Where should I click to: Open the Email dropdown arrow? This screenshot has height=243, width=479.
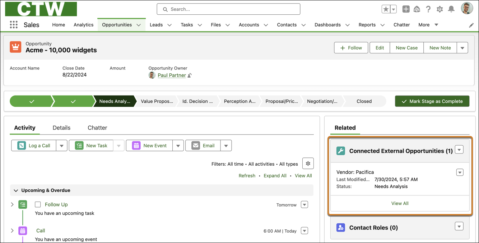[x=226, y=146]
